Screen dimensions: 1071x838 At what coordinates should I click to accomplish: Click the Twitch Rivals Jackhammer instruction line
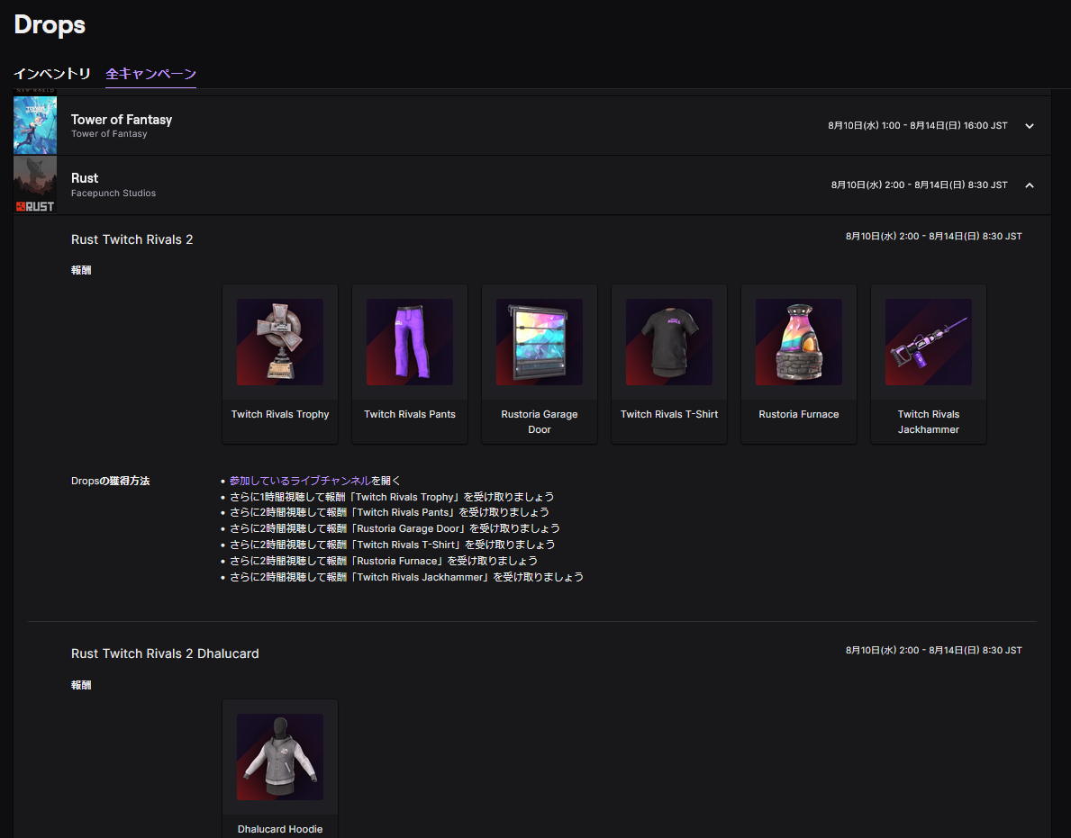click(406, 577)
